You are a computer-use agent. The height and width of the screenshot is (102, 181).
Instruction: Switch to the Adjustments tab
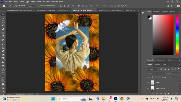point(161,60)
